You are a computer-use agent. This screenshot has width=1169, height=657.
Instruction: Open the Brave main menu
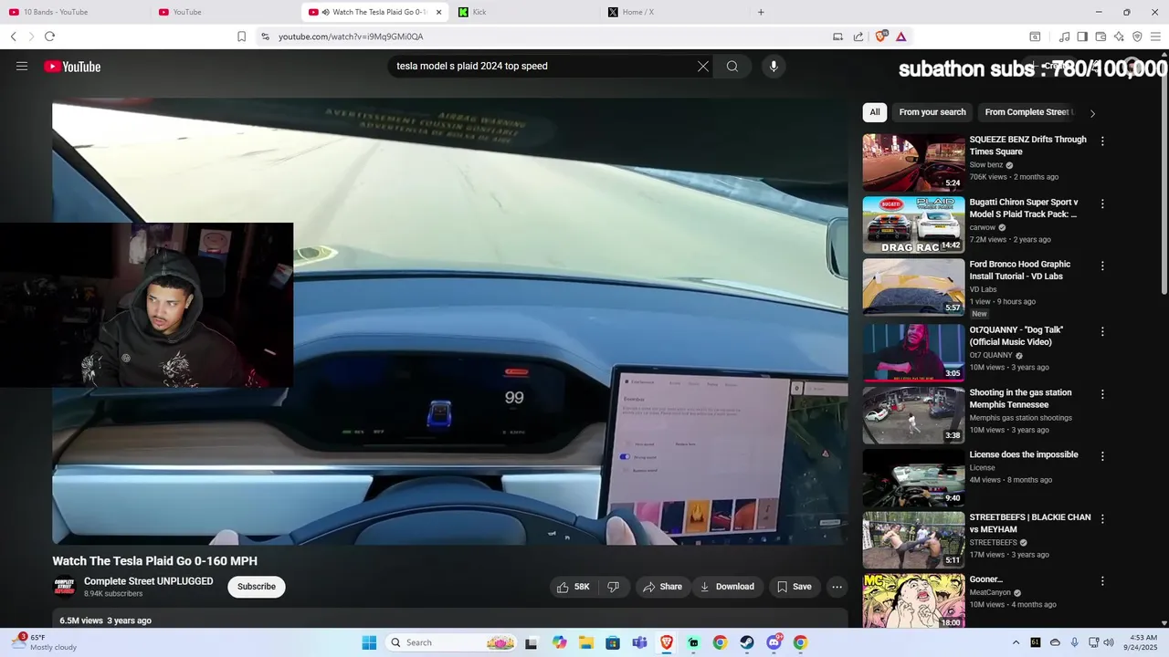(x=1155, y=36)
